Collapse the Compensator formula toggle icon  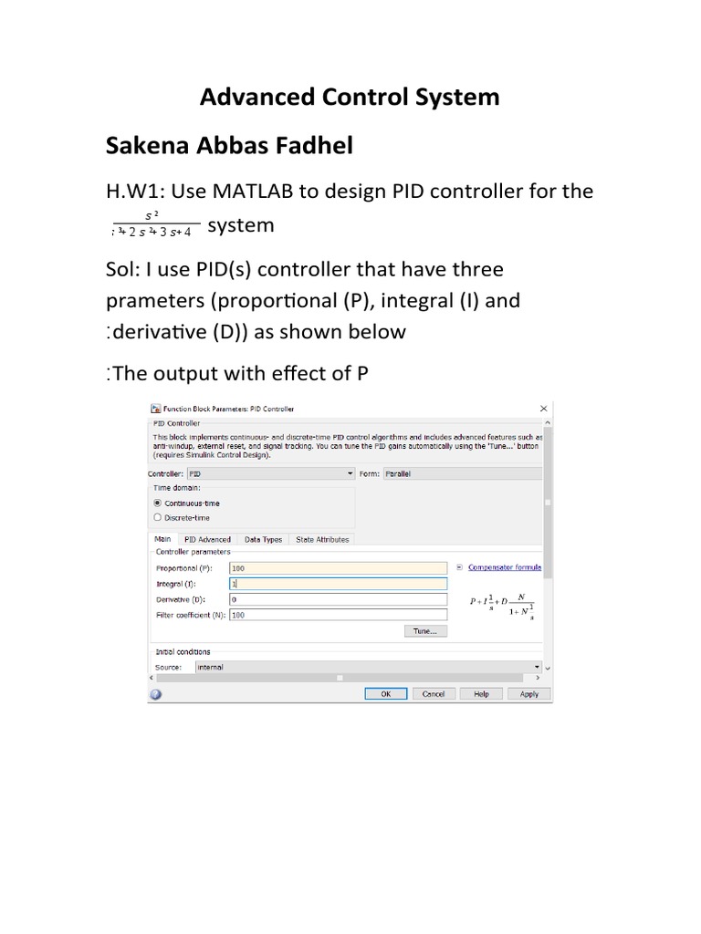[x=460, y=567]
